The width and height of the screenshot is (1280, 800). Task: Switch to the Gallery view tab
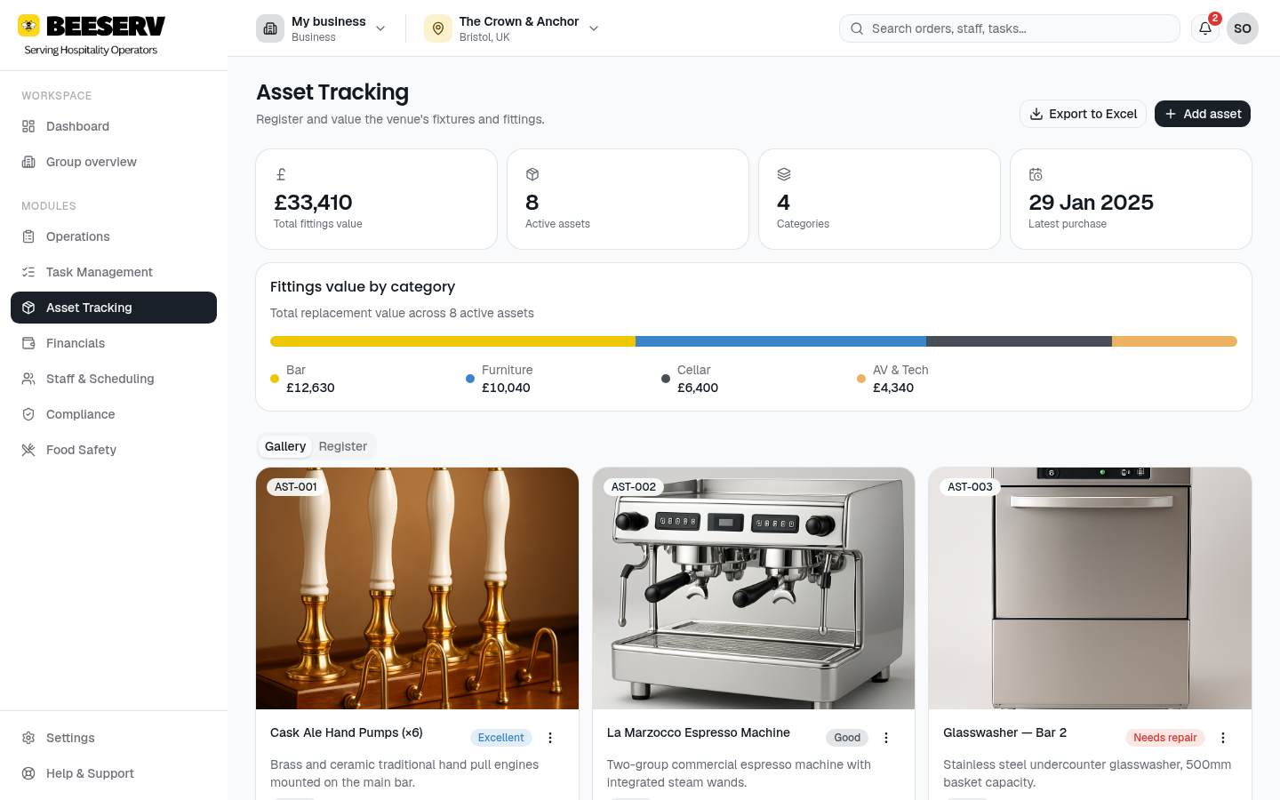click(x=285, y=446)
